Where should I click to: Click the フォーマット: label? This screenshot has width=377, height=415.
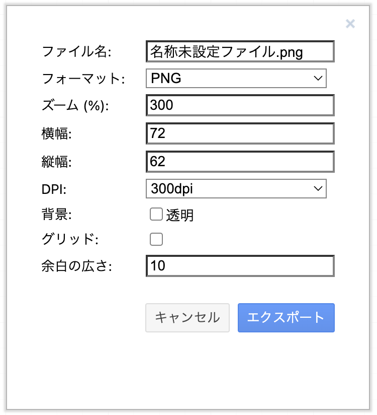click(82, 79)
